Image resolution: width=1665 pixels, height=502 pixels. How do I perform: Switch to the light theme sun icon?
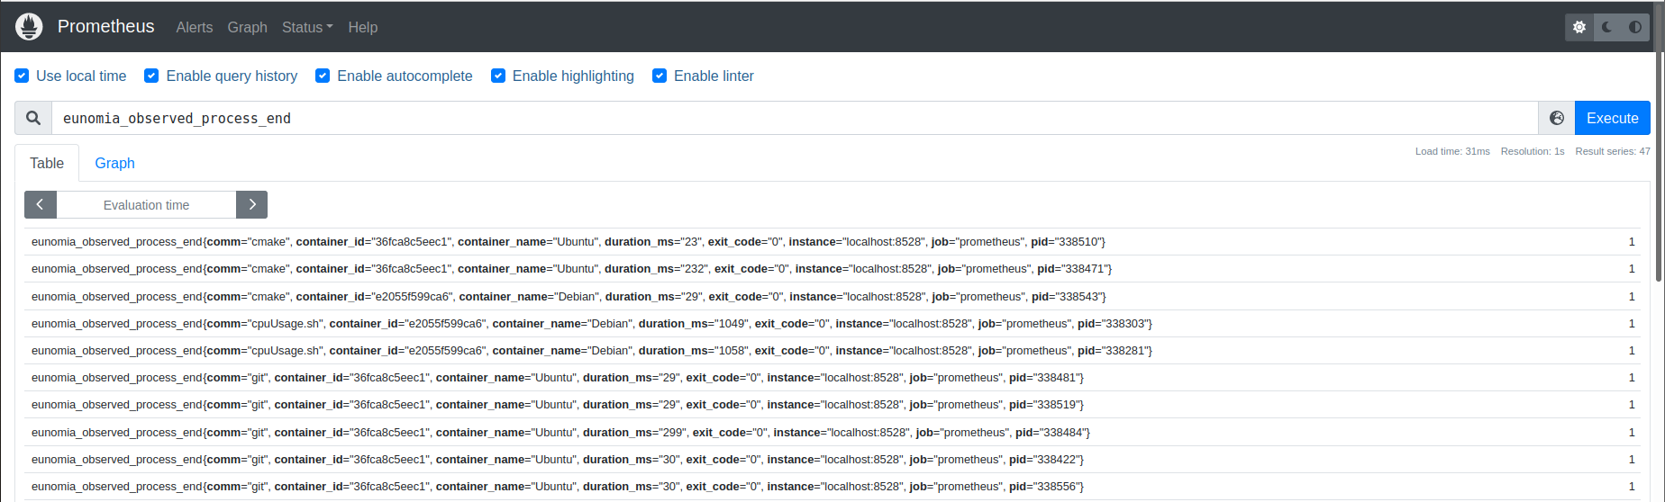click(x=1579, y=27)
